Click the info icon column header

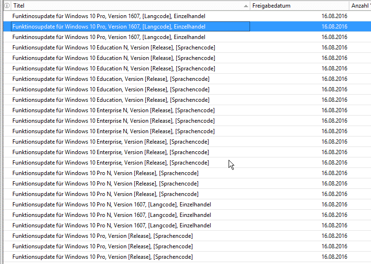click(x=7, y=6)
